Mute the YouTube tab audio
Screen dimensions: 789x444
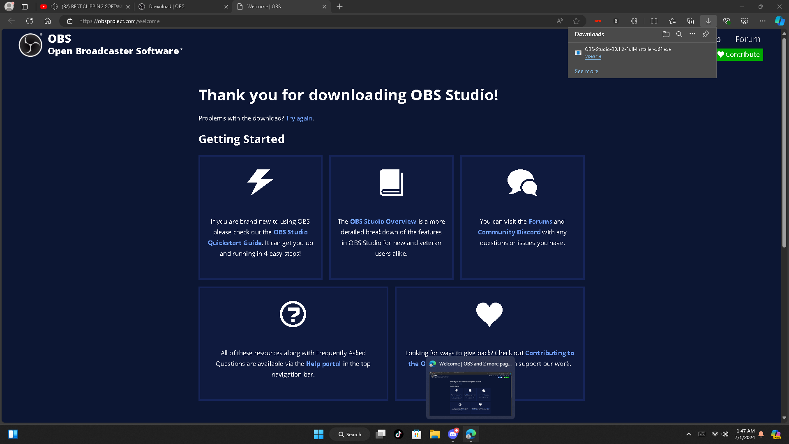(x=54, y=7)
